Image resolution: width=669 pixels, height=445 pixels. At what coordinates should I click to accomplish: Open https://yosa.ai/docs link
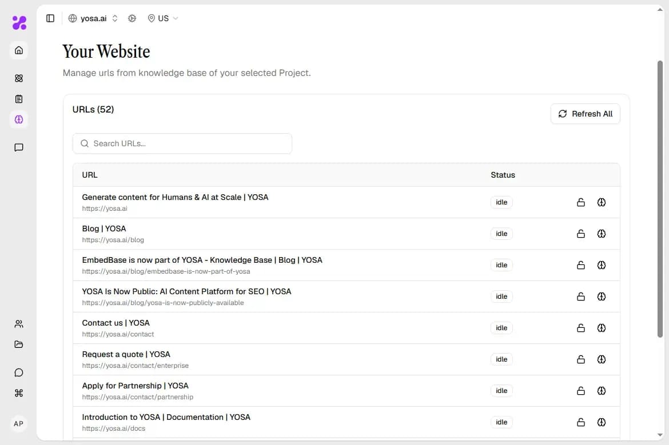pos(113,428)
